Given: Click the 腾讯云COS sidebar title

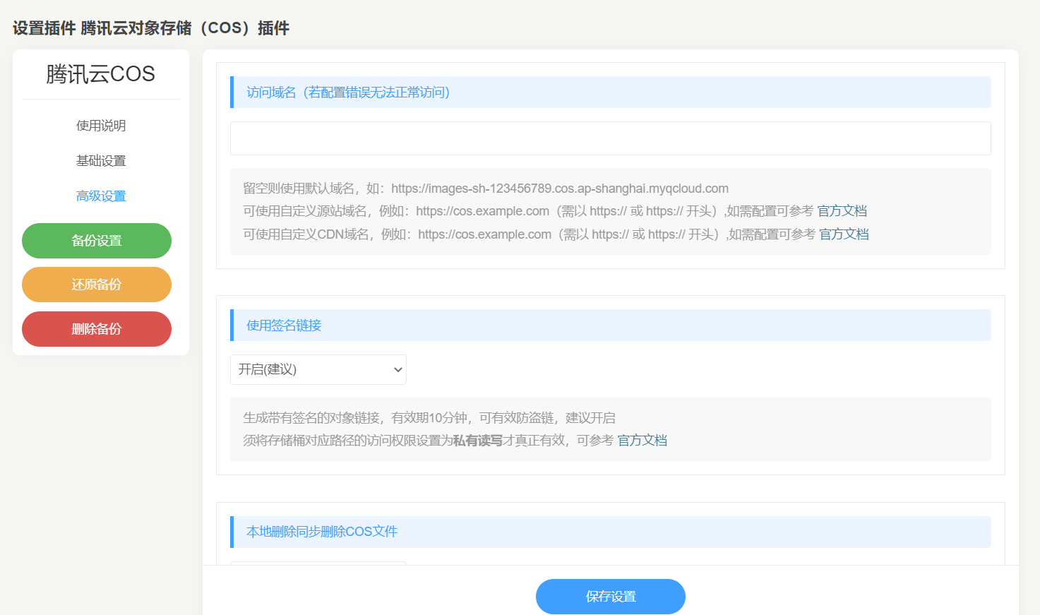Looking at the screenshot, I should tap(101, 74).
